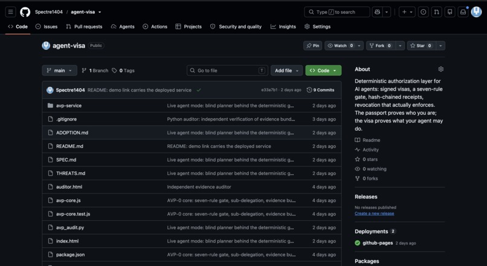Click the Watch button

(x=340, y=46)
